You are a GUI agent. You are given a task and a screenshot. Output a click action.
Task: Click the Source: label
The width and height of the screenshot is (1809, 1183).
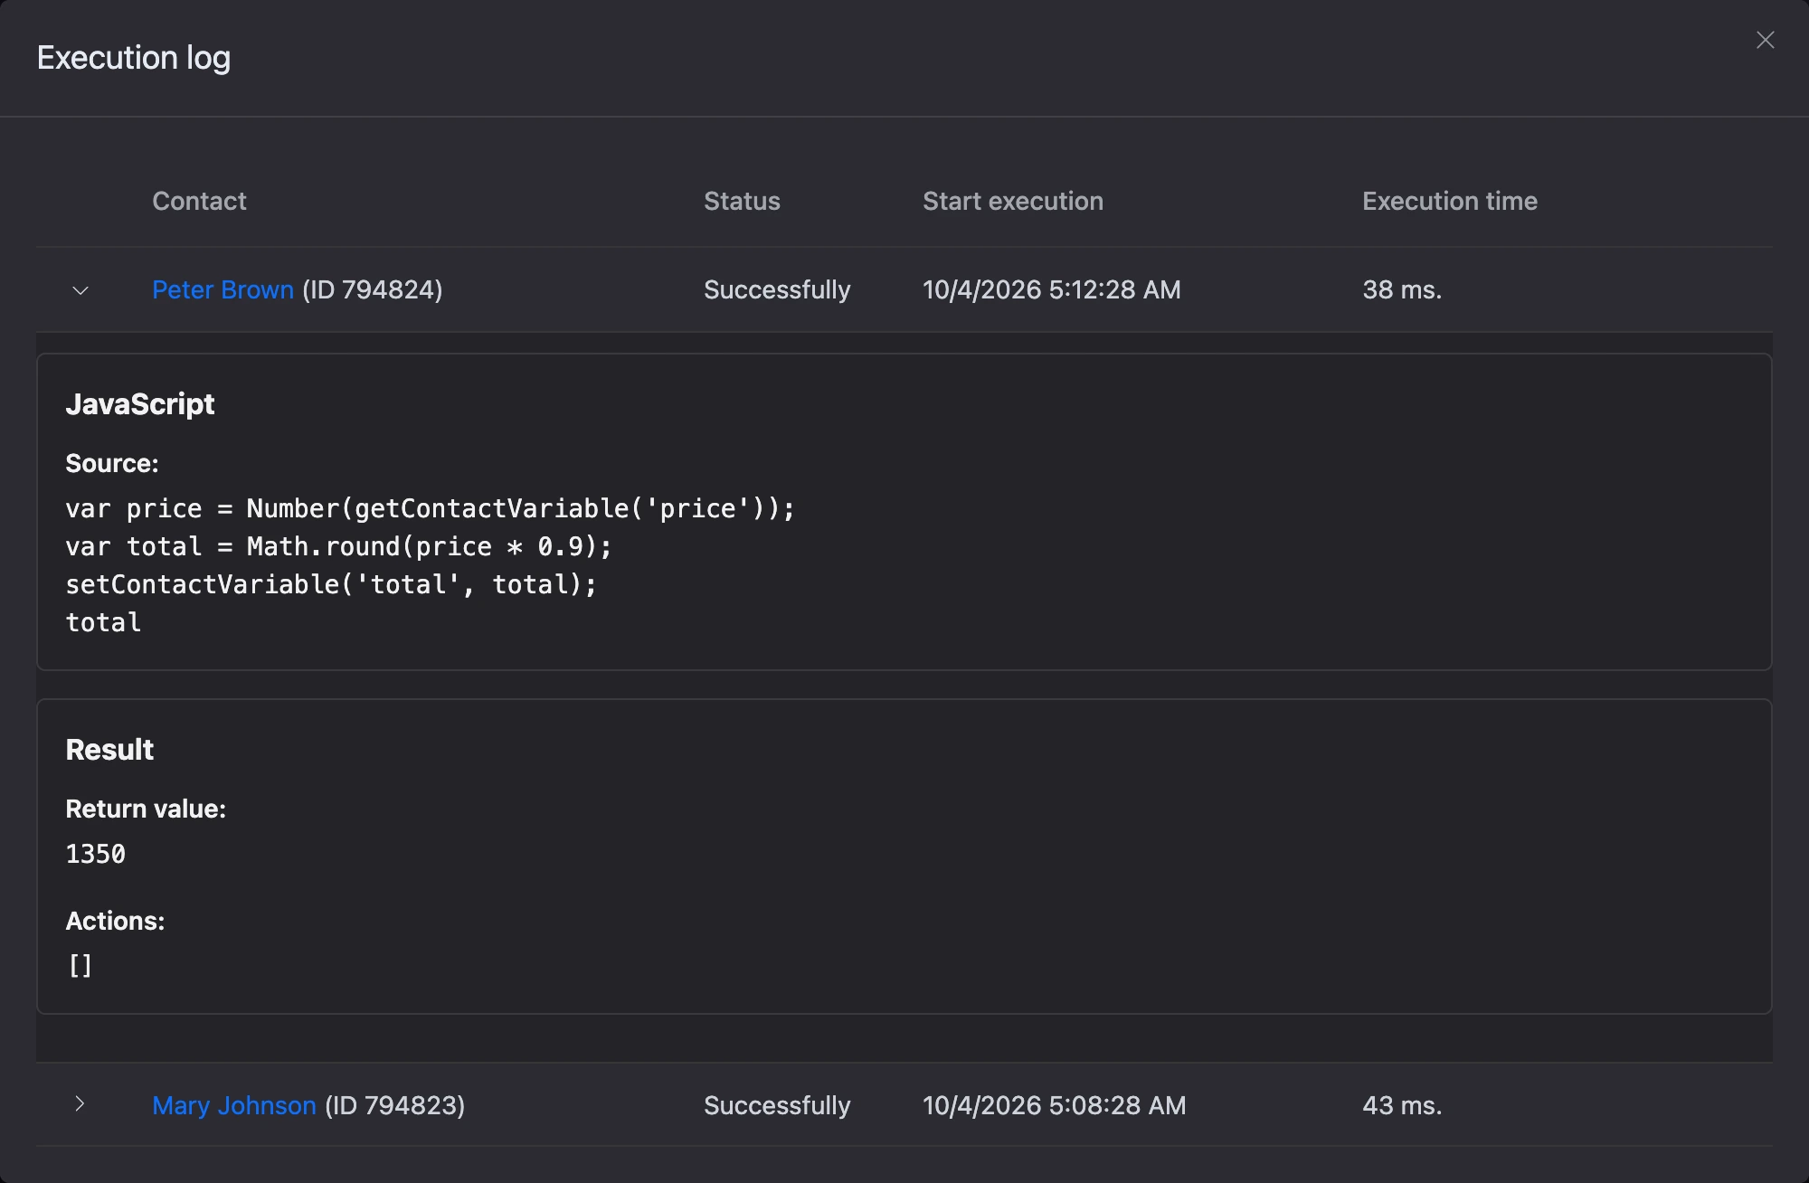(x=112, y=463)
